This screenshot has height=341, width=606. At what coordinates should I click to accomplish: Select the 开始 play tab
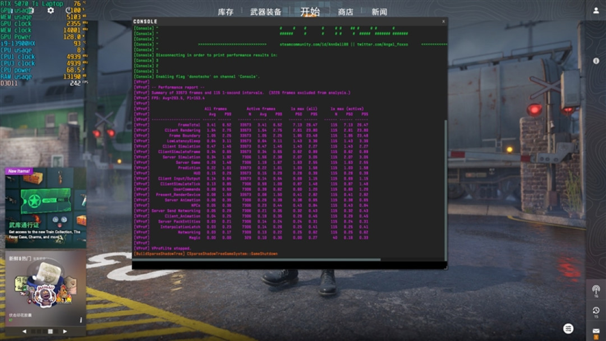tap(310, 12)
